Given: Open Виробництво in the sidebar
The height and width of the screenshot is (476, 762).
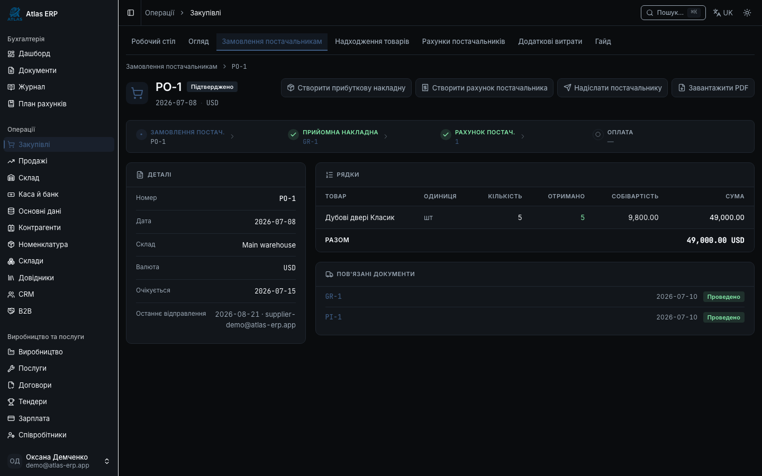Looking at the screenshot, I should [59, 352].
